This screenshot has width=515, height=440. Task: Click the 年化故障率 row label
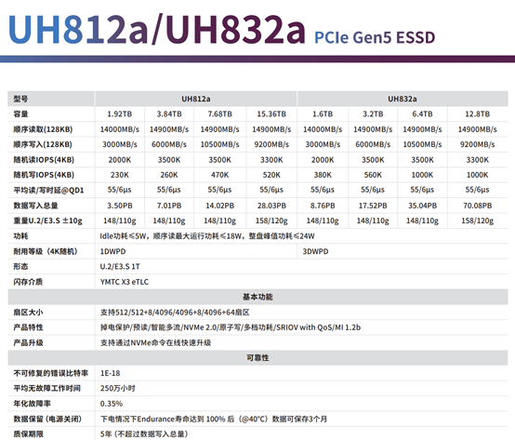pos(32,404)
